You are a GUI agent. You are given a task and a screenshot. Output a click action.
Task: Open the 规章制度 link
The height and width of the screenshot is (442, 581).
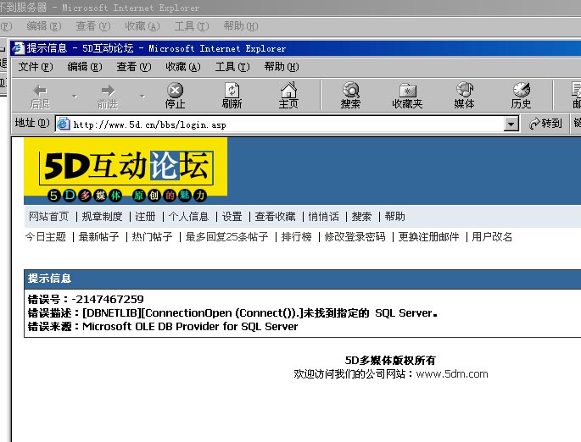point(102,217)
